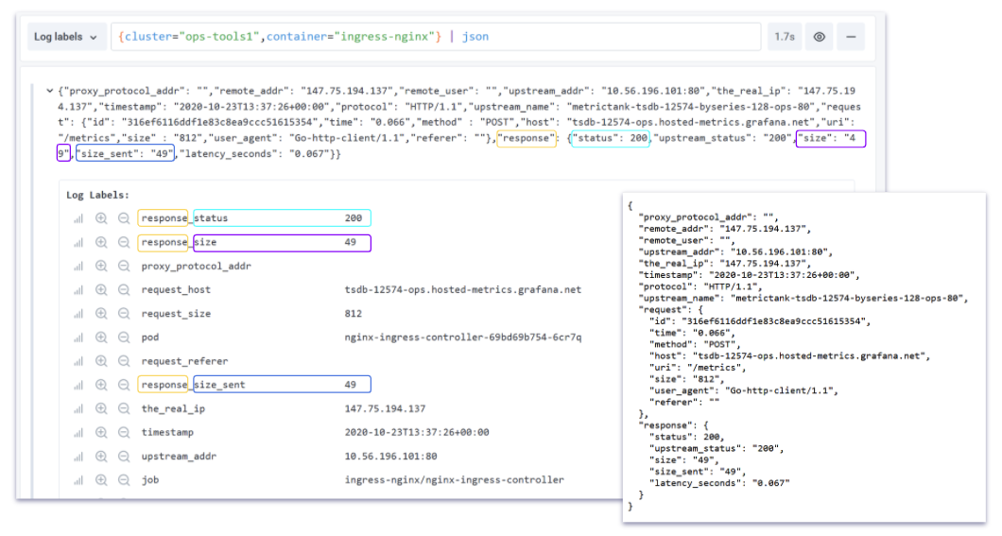
Task: Show statistics icon for pod label
Action: (78, 337)
